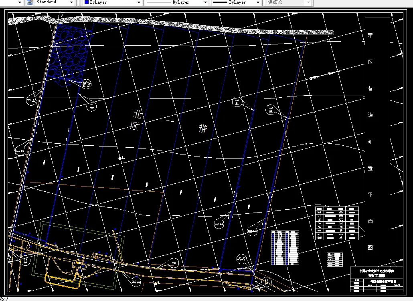
Task: Select the grey hatched band along the top
Action: (x=171, y=24)
